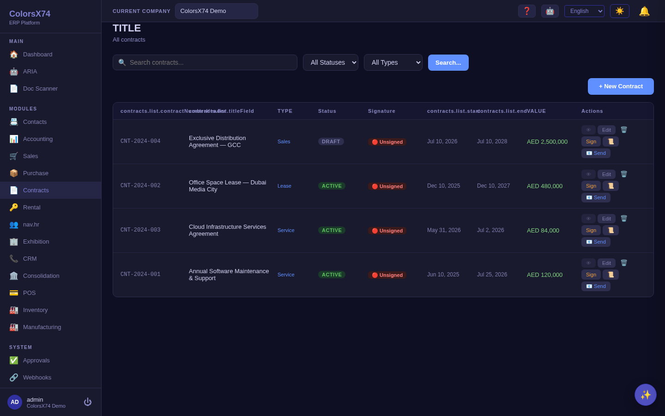Image resolution: width=665 pixels, height=416 pixels.
Task: Open Consolidation module
Action: tap(50, 276)
